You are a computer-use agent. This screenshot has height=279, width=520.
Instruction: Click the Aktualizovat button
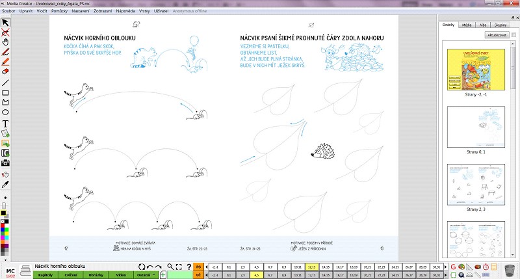[497, 35]
